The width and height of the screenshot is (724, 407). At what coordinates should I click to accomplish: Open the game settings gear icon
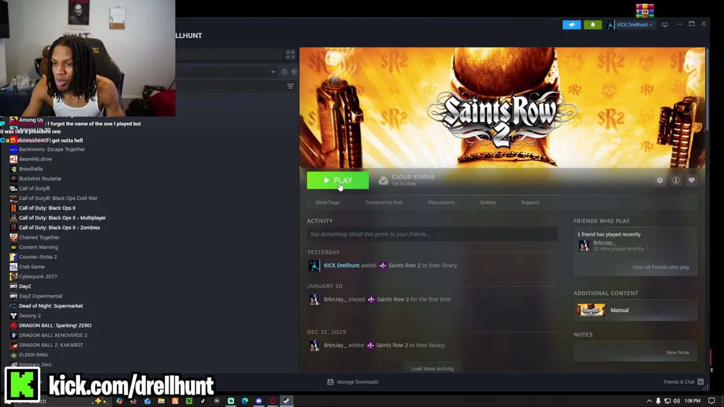pos(660,180)
